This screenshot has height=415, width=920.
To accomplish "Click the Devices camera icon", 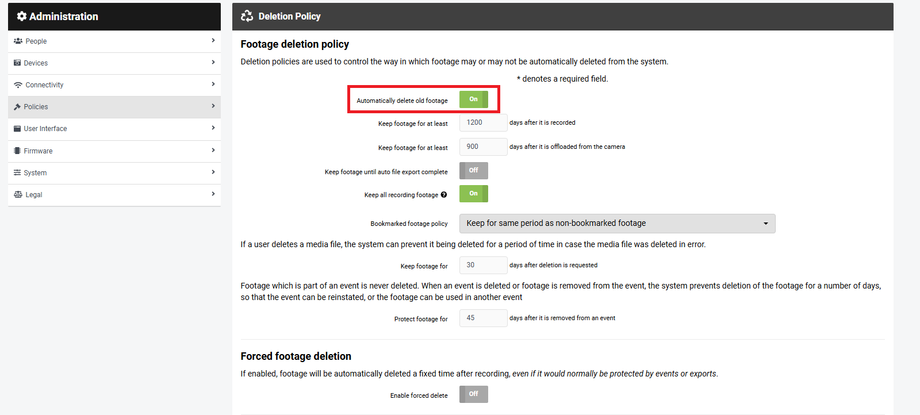I will (17, 63).
